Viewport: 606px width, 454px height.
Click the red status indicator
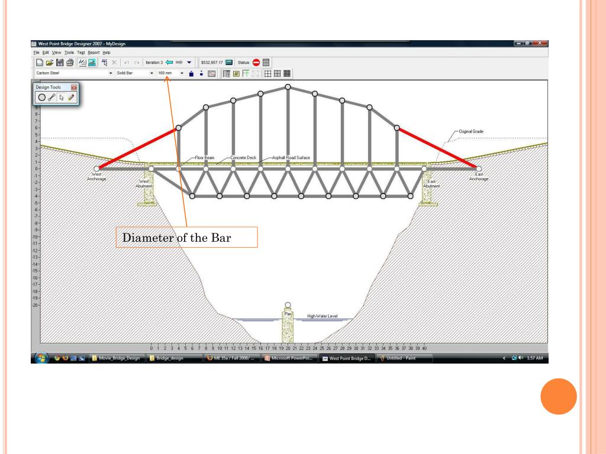pos(256,63)
